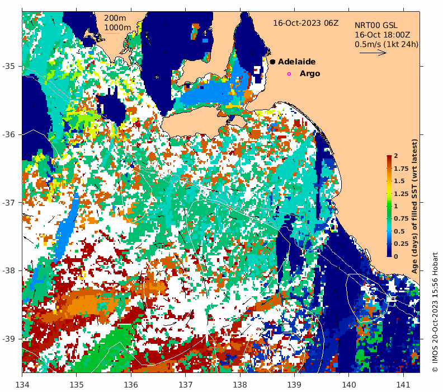The height and width of the screenshot is (392, 443).
Task: Click the colorbar tick value '0.5'
Action: 399,231
